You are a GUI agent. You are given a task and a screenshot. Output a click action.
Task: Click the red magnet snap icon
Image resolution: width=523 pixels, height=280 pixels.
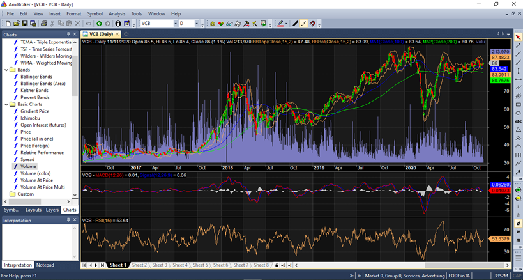coord(313,24)
